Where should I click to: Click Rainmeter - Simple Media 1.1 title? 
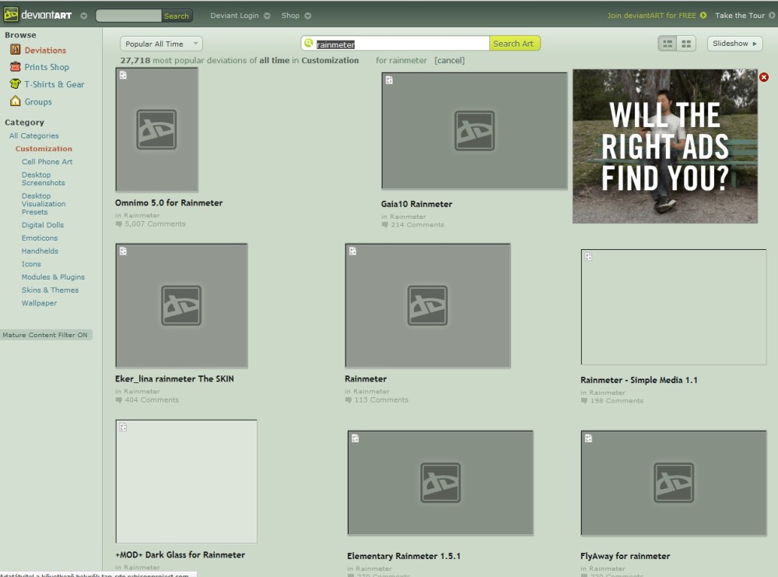tap(639, 380)
